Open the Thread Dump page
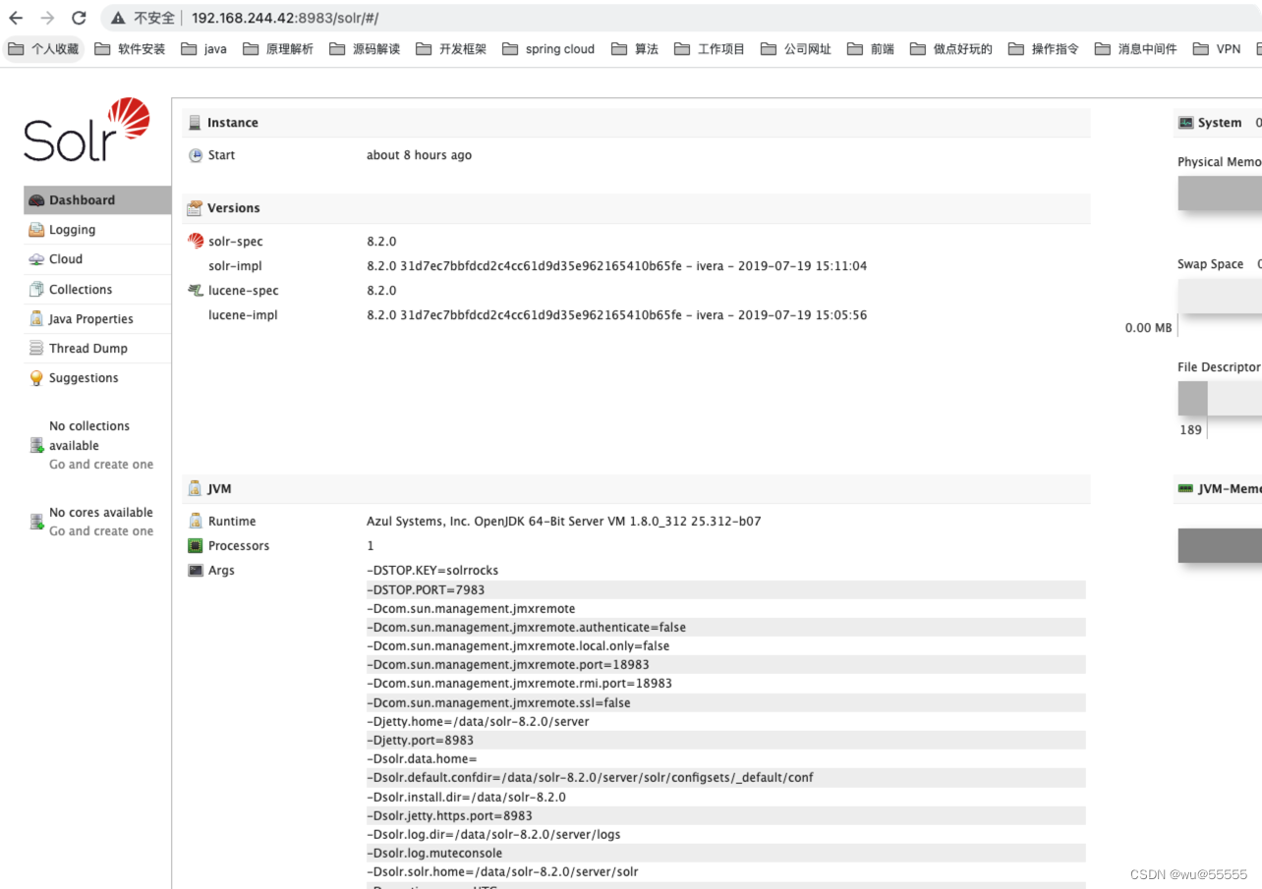The image size is (1262, 889). (97, 349)
